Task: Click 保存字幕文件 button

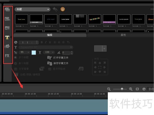Action: click(61, 63)
